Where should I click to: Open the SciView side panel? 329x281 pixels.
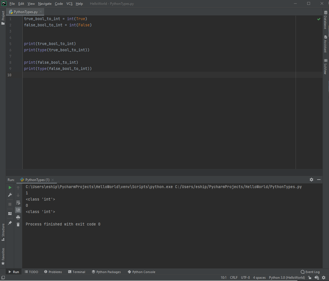pos(325,67)
